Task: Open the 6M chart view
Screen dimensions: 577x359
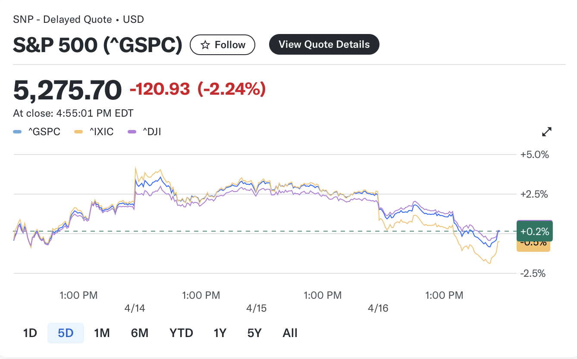Action: click(139, 333)
